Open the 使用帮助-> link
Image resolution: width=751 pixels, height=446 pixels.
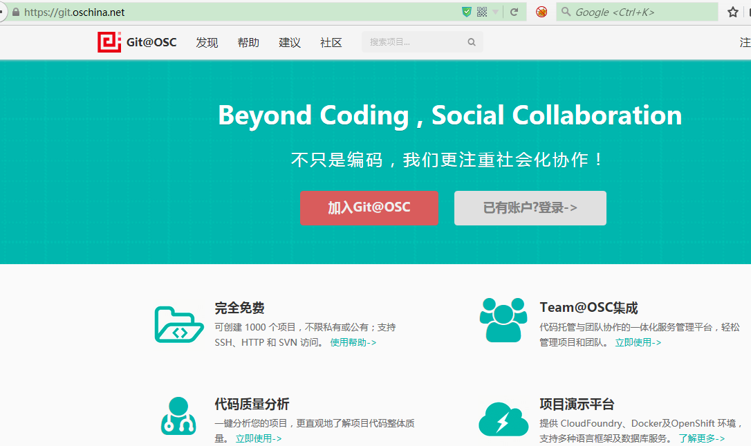(353, 342)
